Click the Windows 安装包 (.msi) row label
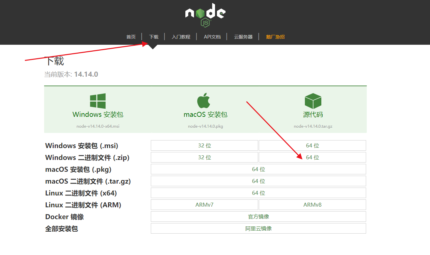This screenshot has height=255, width=430. (x=82, y=145)
